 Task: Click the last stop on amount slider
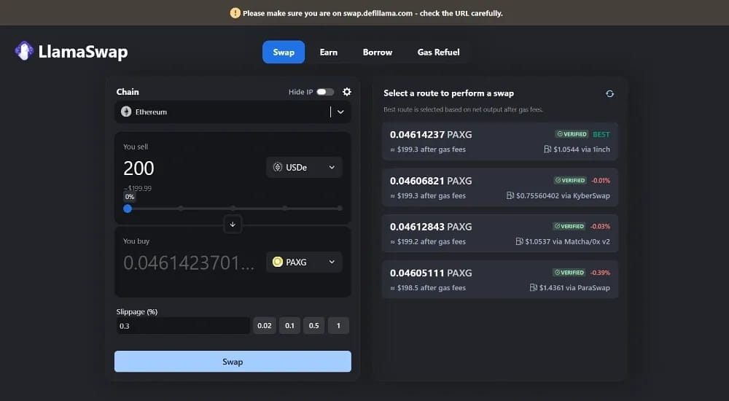(x=340, y=209)
